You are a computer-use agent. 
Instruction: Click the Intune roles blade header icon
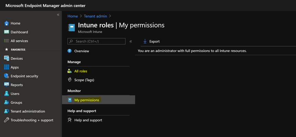coord(71,28)
